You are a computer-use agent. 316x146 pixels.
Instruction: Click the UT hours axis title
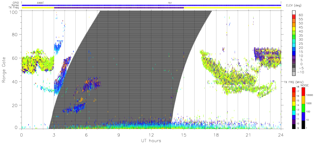click(x=151, y=141)
